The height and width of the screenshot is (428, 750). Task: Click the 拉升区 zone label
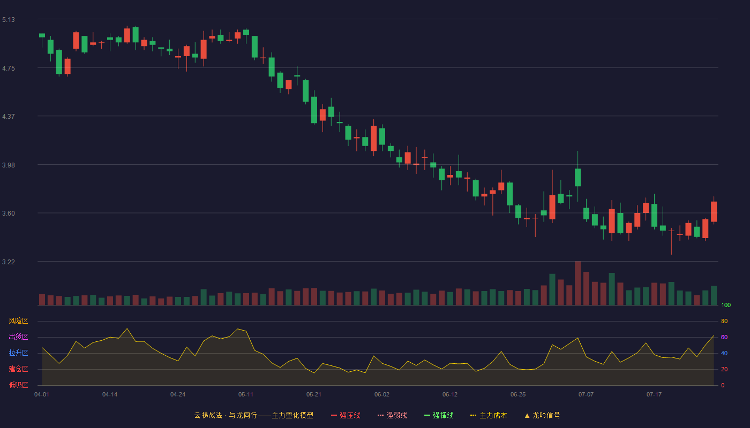18,353
